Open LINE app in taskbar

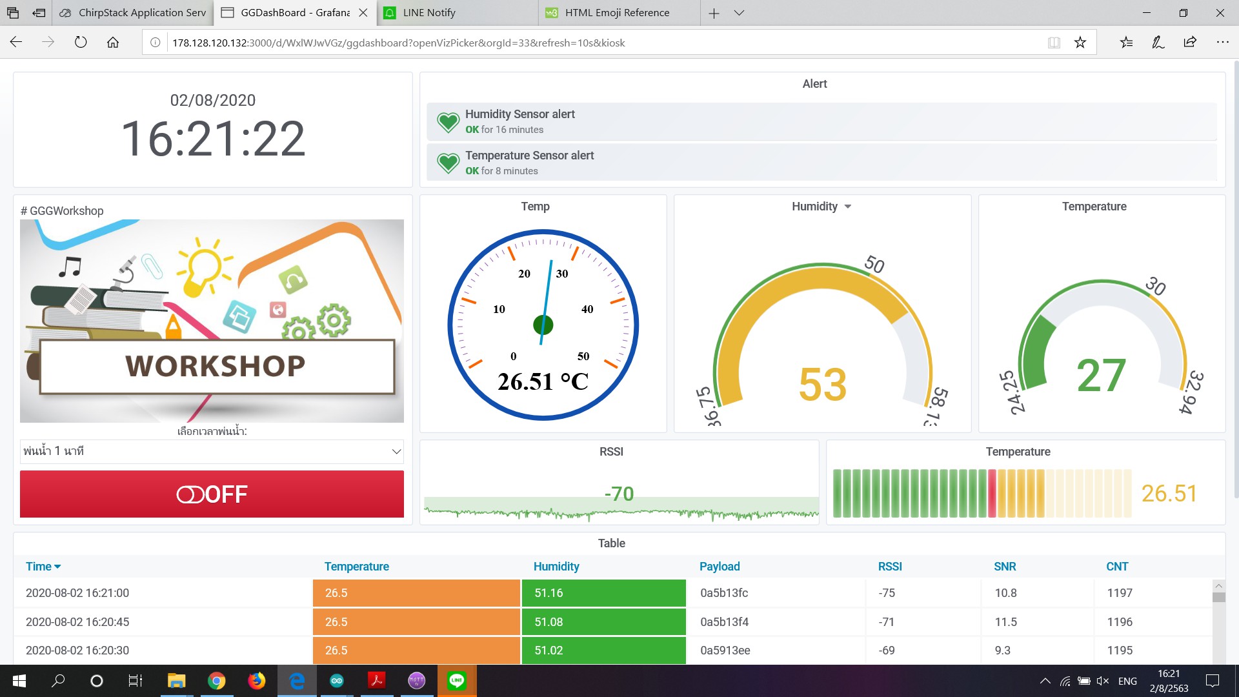pos(457,681)
